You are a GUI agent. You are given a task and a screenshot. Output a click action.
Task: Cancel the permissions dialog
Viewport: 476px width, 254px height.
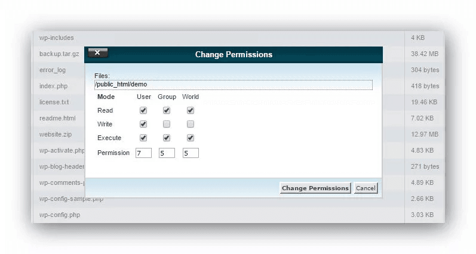click(x=366, y=188)
